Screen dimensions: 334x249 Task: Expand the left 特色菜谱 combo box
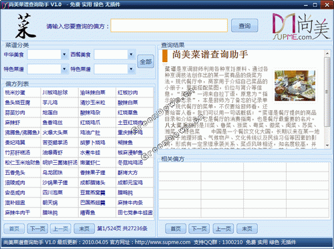(64, 69)
